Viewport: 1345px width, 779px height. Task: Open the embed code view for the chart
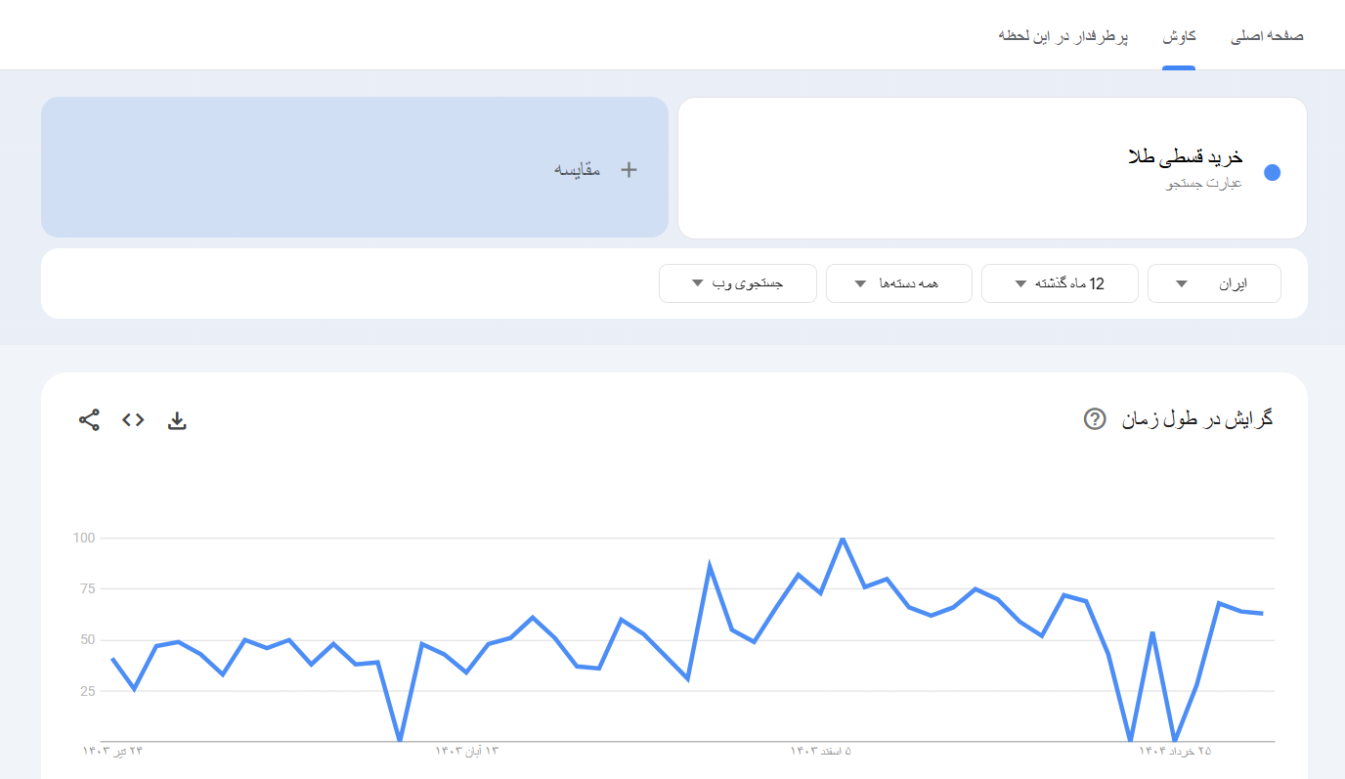132,419
